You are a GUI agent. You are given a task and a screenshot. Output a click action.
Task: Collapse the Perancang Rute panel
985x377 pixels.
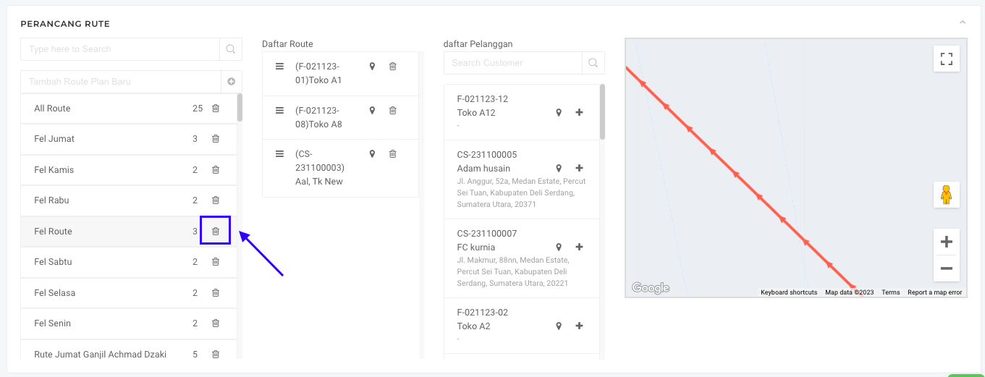[x=963, y=23]
